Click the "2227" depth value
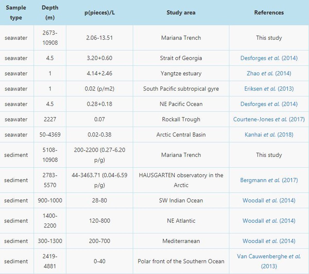This screenshot has height=274, width=309. (x=50, y=119)
